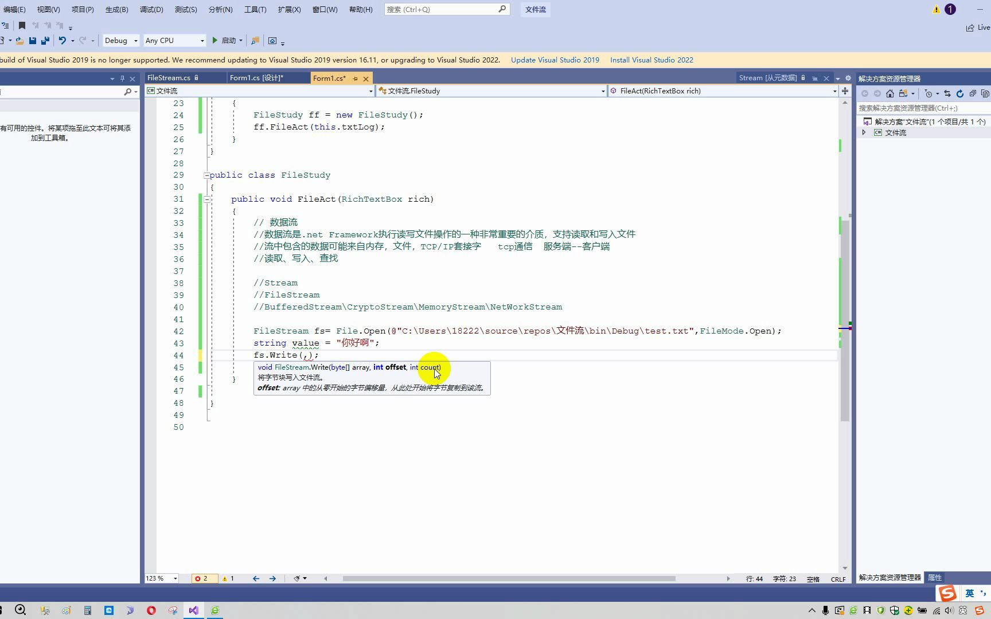The width and height of the screenshot is (991, 619).
Task: Start debugging with green play arrow
Action: (x=214, y=41)
